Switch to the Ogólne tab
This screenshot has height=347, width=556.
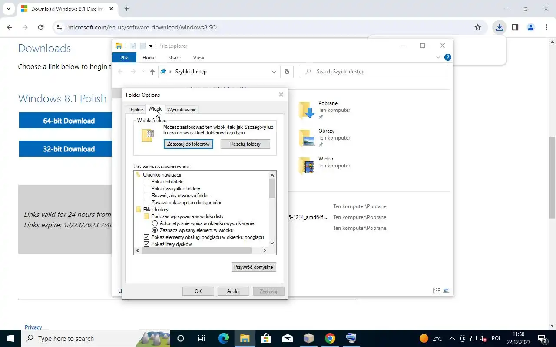click(136, 110)
